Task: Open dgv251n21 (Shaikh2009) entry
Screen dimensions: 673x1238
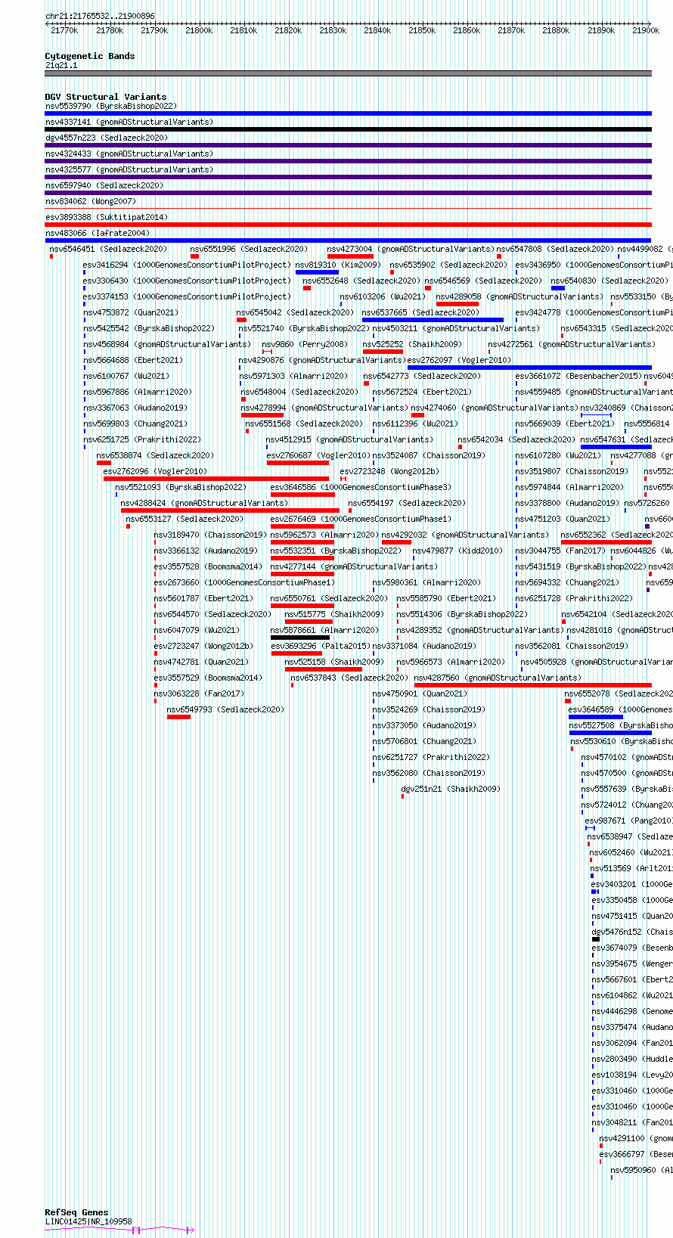Action: (x=451, y=790)
